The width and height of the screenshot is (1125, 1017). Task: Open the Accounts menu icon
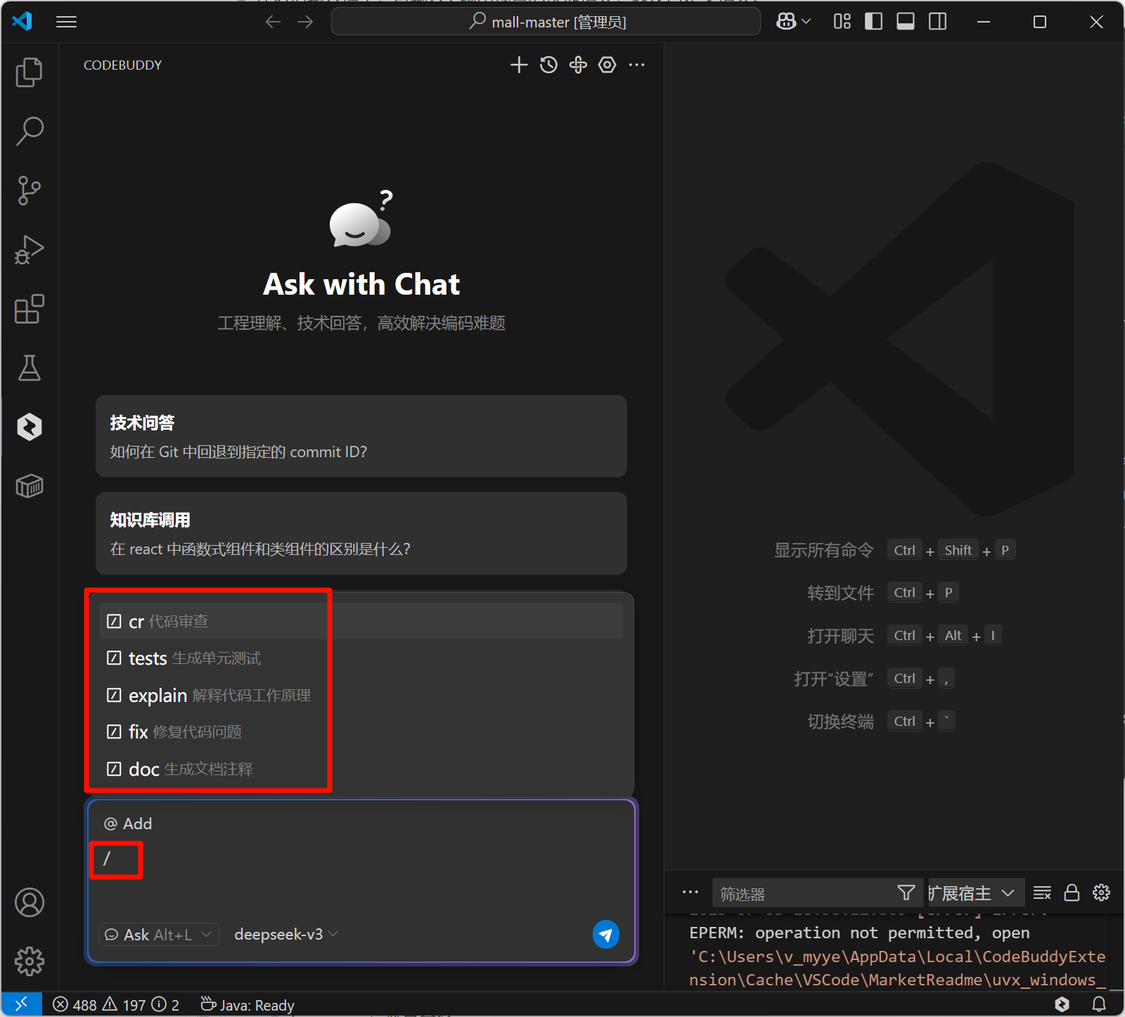[29, 902]
